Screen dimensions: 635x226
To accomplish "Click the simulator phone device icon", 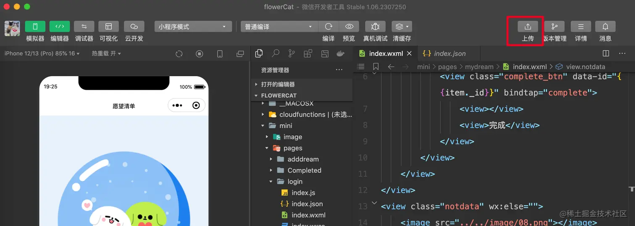I will point(220,54).
